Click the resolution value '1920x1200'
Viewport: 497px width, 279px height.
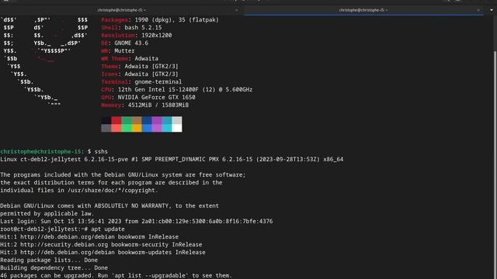tap(157, 36)
